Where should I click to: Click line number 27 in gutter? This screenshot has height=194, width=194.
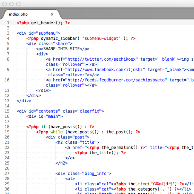coord(7,174)
